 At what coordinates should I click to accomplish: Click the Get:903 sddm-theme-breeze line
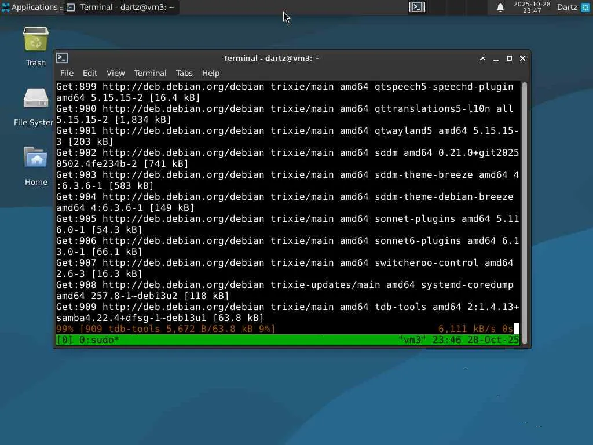pyautogui.click(x=287, y=180)
